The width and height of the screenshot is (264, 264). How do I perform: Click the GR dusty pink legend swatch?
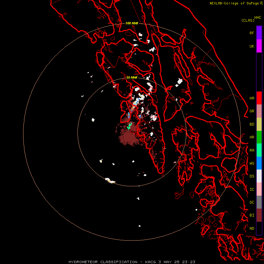point(259,111)
